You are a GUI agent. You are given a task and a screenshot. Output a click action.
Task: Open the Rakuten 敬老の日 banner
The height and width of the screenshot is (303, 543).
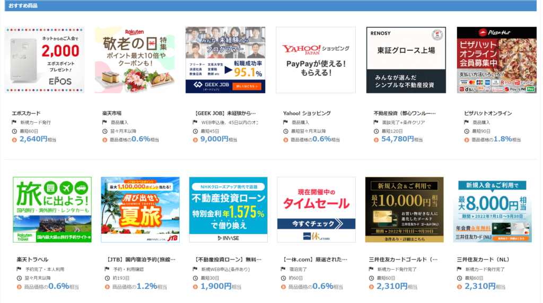(x=135, y=60)
